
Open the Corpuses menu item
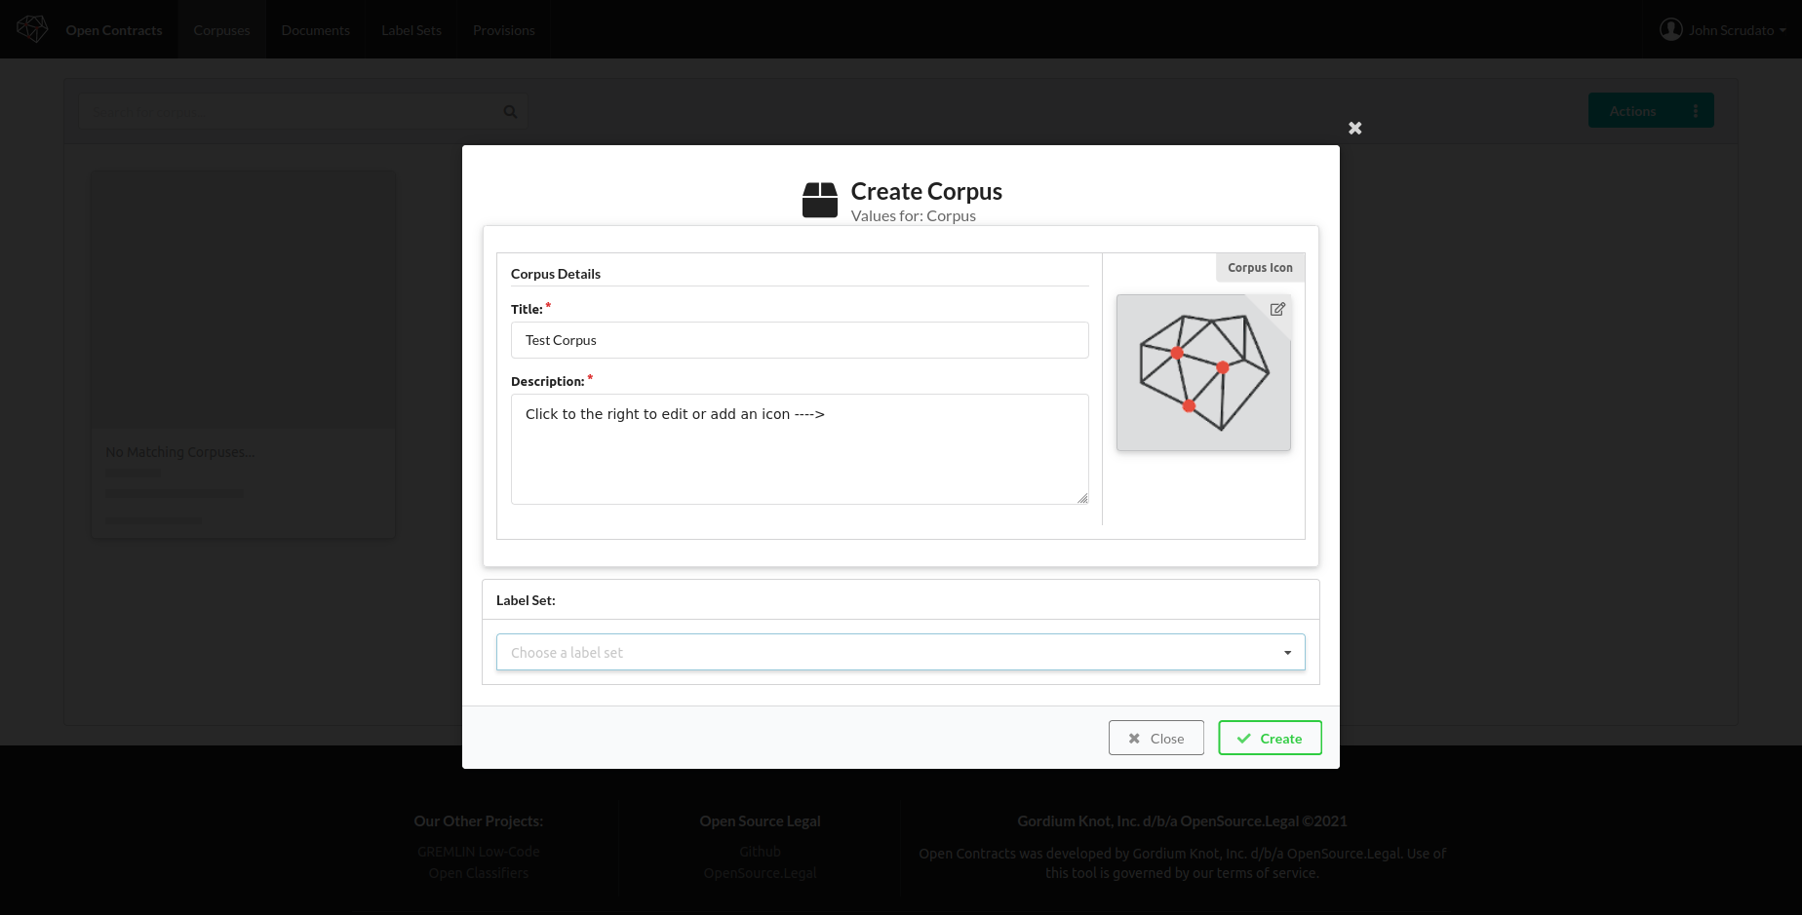(221, 30)
